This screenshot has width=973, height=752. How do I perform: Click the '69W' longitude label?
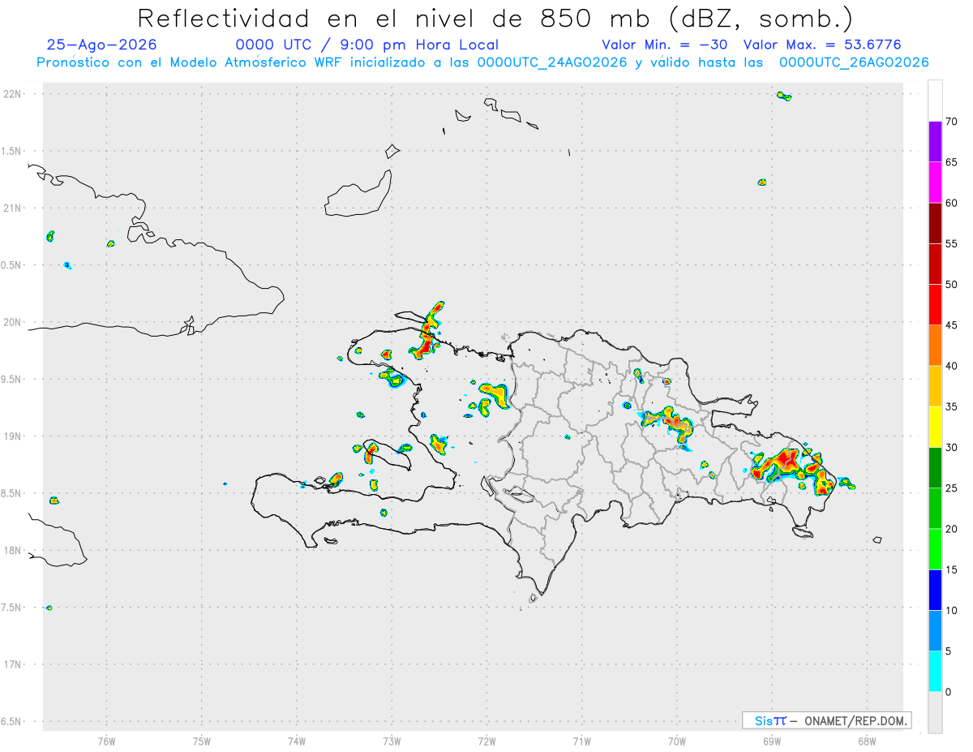tap(772, 740)
